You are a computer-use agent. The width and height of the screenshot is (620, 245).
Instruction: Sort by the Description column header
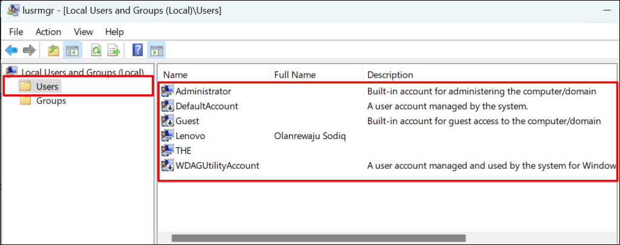click(390, 75)
